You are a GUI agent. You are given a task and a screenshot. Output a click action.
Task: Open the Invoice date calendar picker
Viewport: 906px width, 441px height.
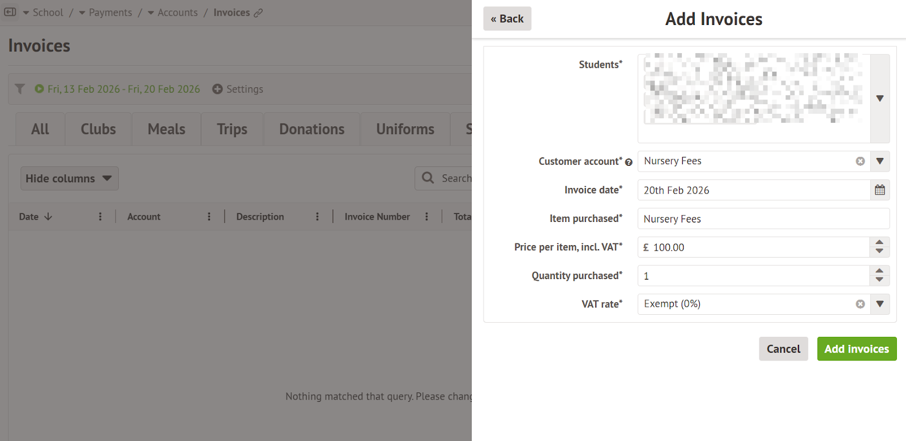coord(879,190)
